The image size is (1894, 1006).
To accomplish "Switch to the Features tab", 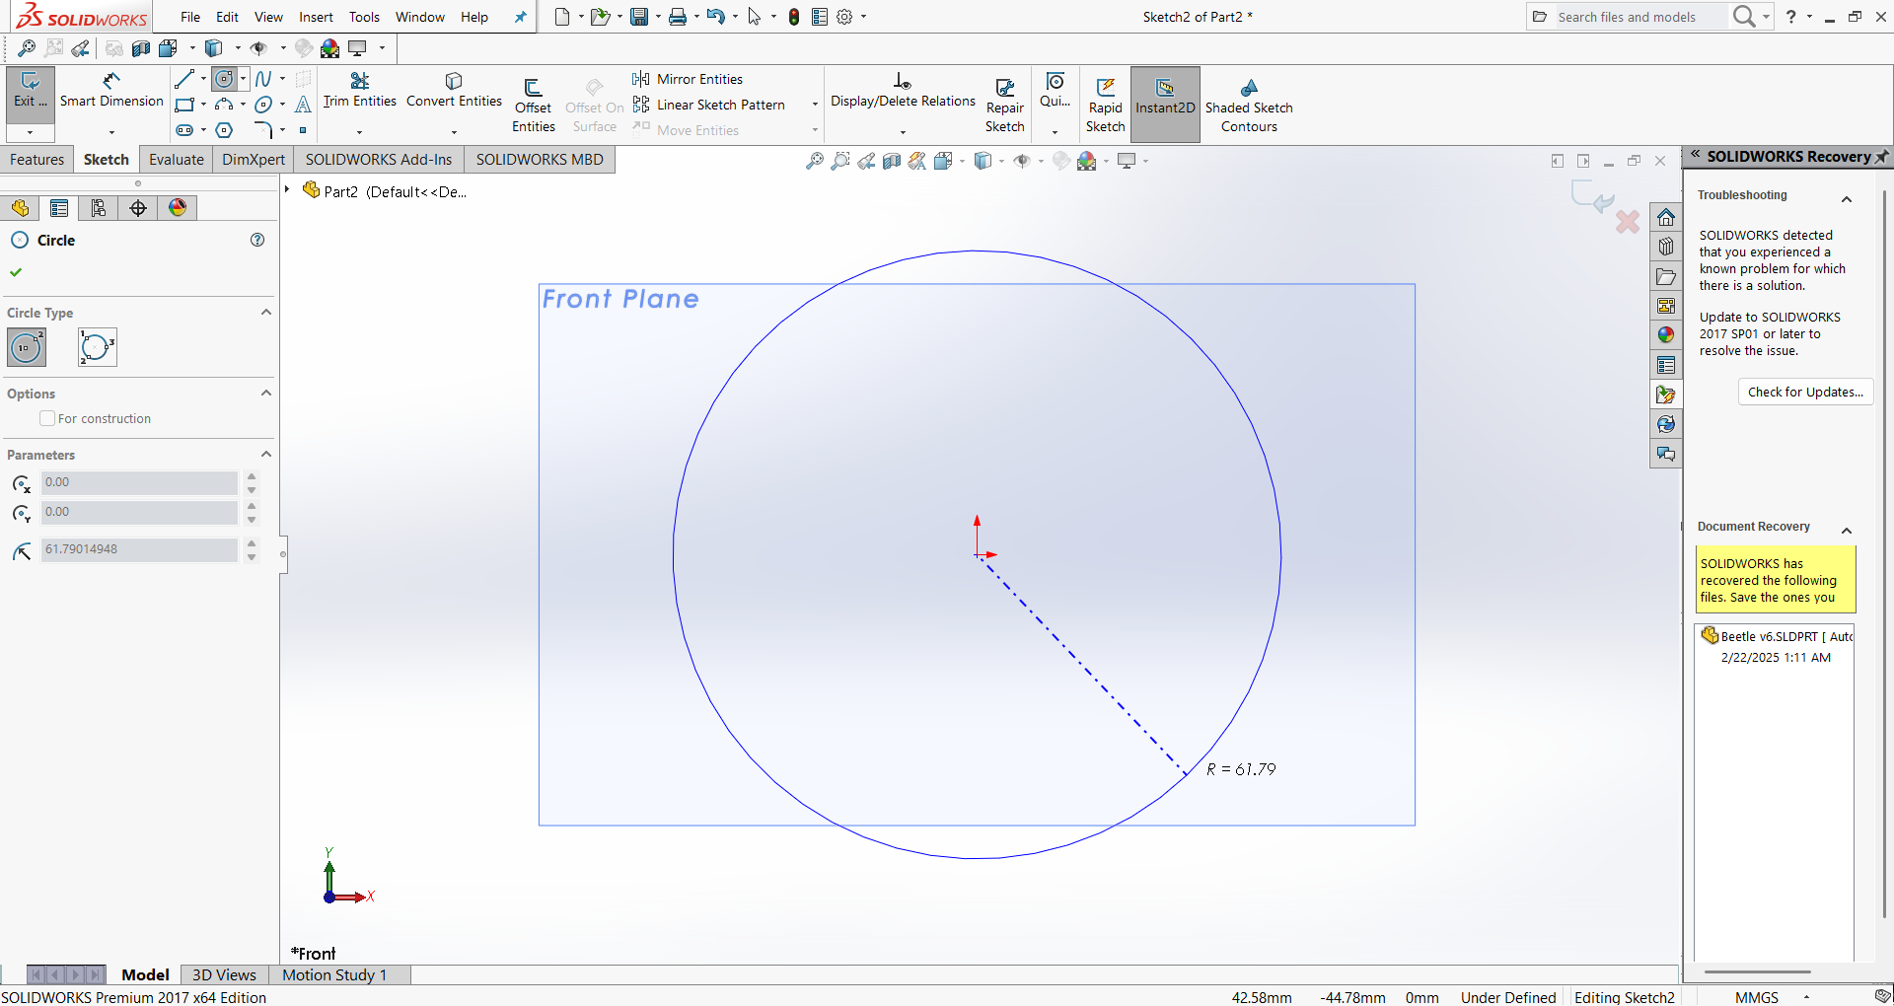I will (36, 160).
